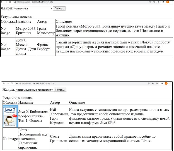Bookmark the page with the top browser's star

(x=158, y=2)
